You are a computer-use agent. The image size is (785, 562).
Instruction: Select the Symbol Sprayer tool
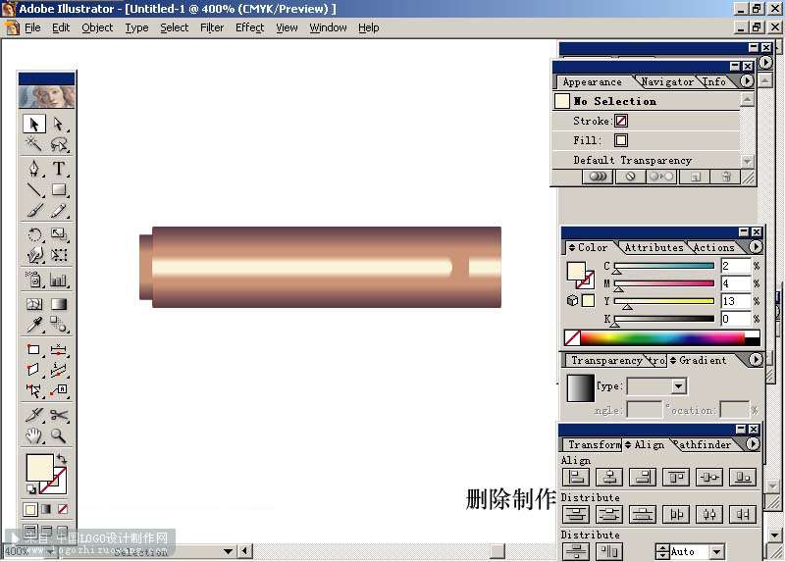[x=34, y=280]
